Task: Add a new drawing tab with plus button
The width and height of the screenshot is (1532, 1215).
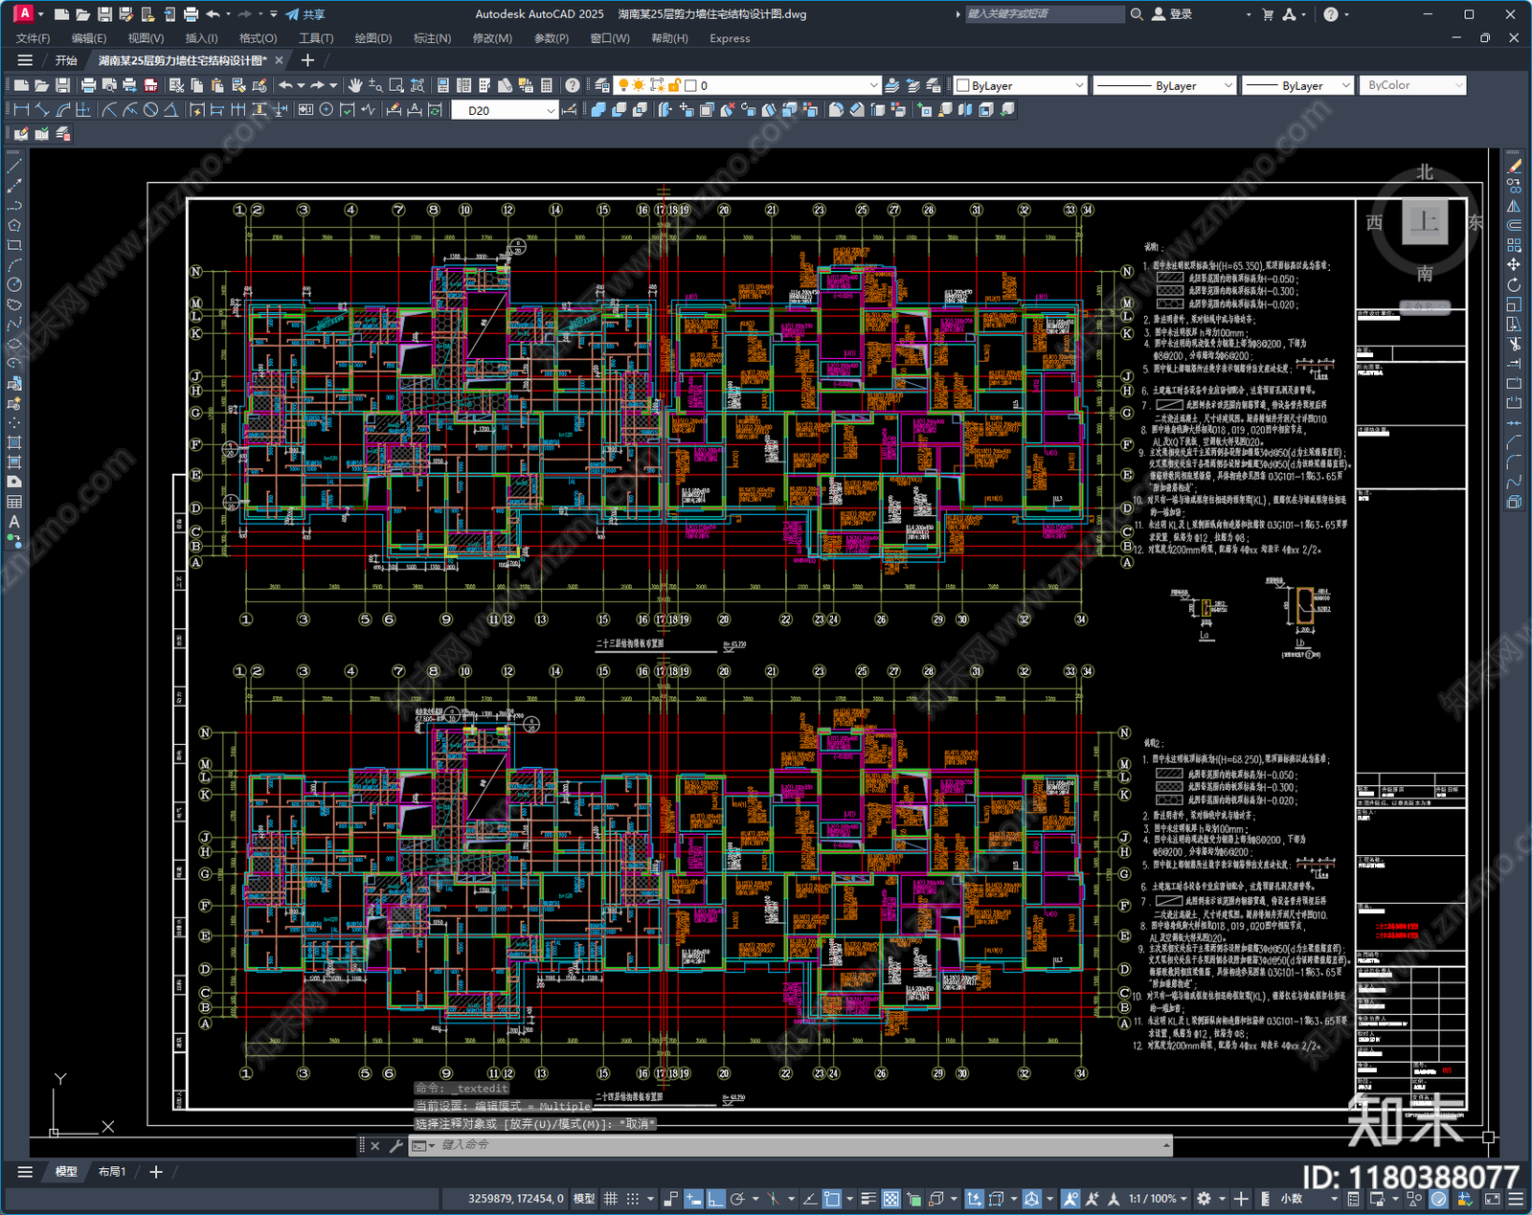Action: pos(307,60)
